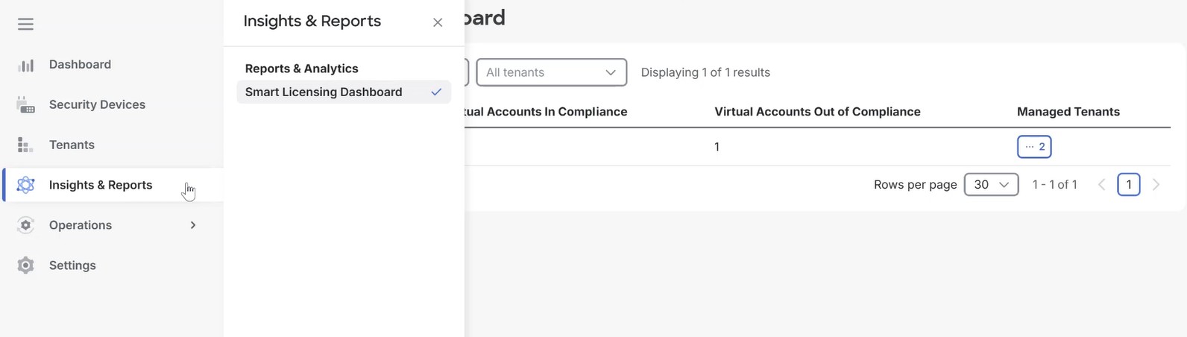Click the Insights & Reports atom icon

coord(26,185)
